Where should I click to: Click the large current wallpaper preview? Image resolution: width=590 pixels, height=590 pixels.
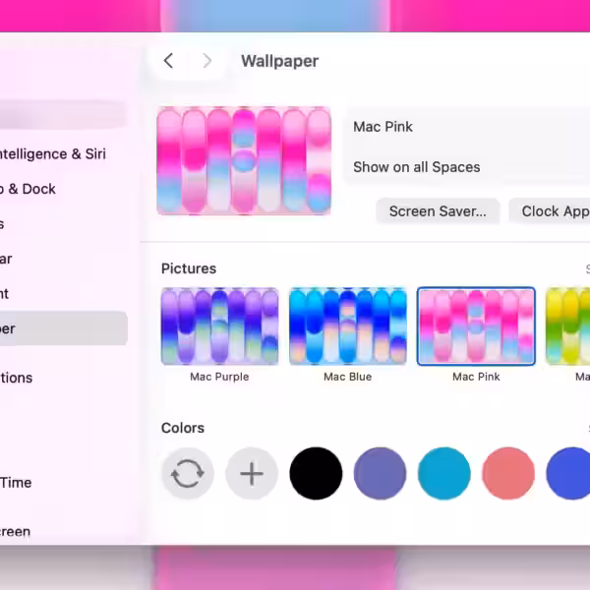point(244,161)
